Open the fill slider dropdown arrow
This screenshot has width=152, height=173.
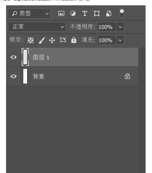click(x=120, y=40)
